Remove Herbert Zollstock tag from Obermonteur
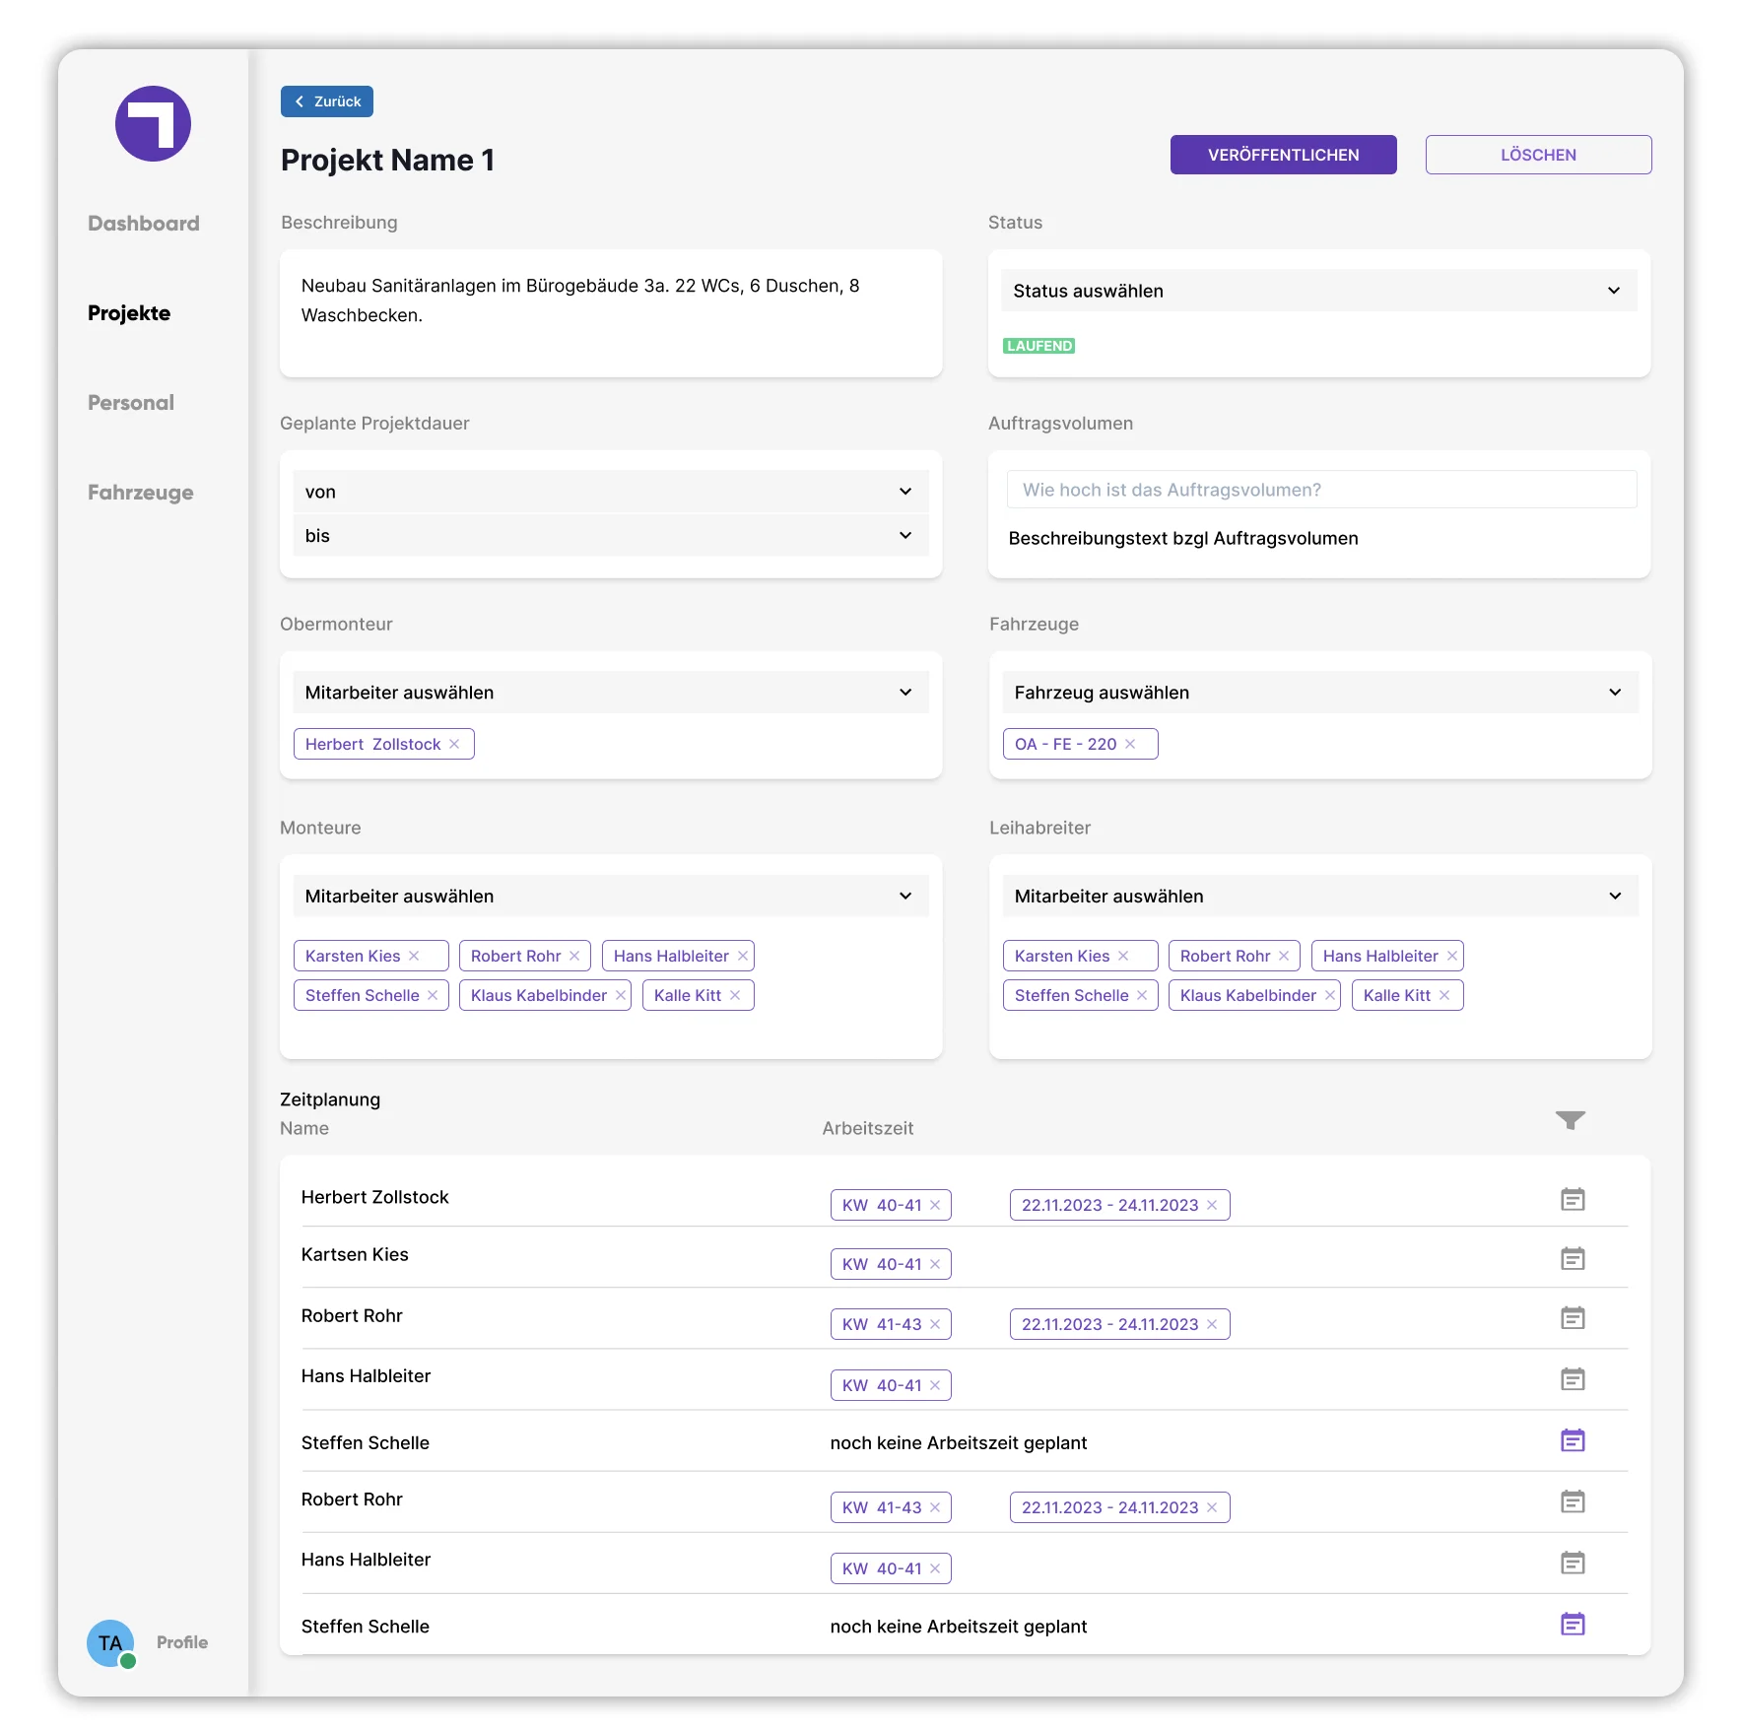This screenshot has width=1742, height=1731. (454, 744)
